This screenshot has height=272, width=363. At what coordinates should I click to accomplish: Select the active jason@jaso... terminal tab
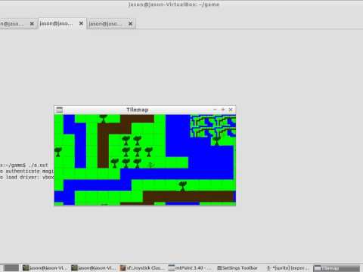click(x=62, y=23)
